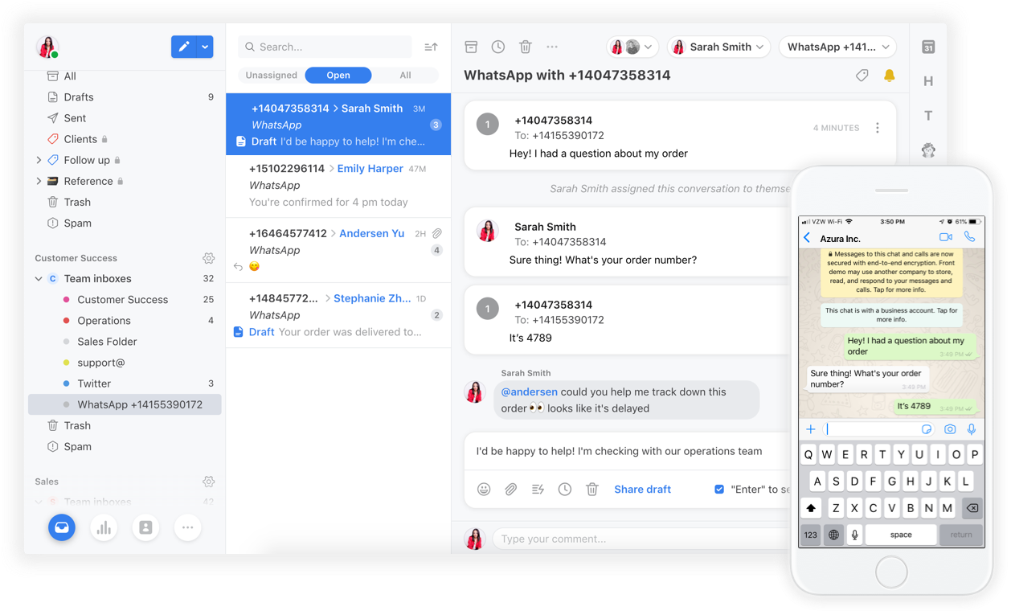This screenshot has height=615, width=1011.
Task: Open the WhatsApp channel number dropdown
Action: (x=837, y=47)
